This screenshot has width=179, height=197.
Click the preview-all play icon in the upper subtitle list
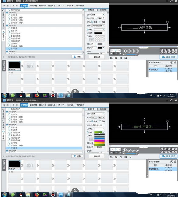point(171,62)
